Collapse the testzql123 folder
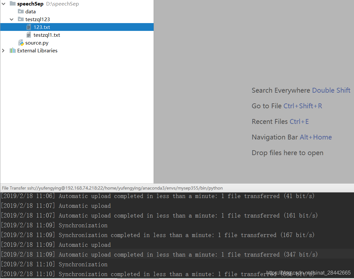Image resolution: width=354 pixels, height=279 pixels. point(11,20)
